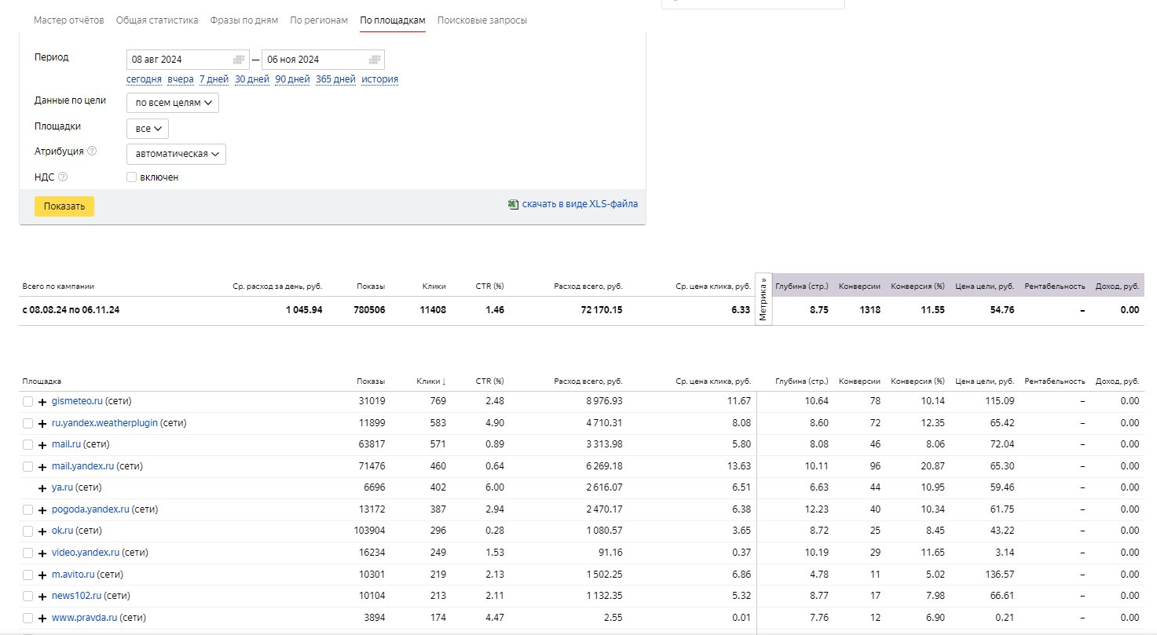Open the Данные по цели dropdown
This screenshot has width=1157, height=635.
(x=173, y=103)
